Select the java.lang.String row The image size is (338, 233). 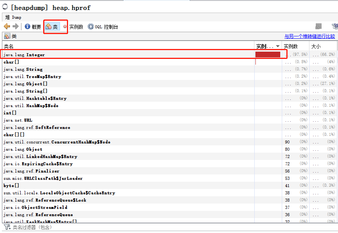pyautogui.click(x=169, y=69)
